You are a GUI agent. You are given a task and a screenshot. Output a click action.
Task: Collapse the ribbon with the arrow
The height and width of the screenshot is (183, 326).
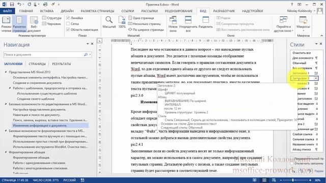pyautogui.click(x=322, y=36)
